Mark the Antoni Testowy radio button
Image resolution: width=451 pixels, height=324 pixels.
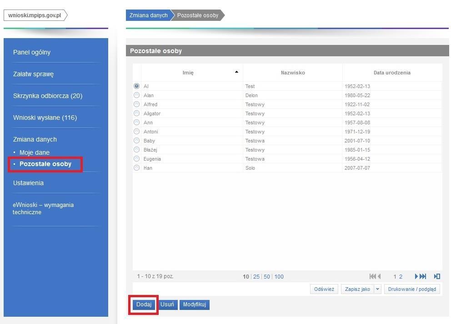[137, 132]
